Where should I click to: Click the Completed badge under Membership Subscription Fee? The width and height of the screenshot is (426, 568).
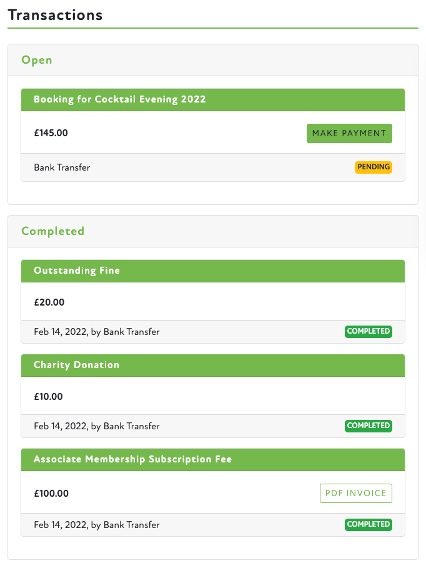point(369,524)
